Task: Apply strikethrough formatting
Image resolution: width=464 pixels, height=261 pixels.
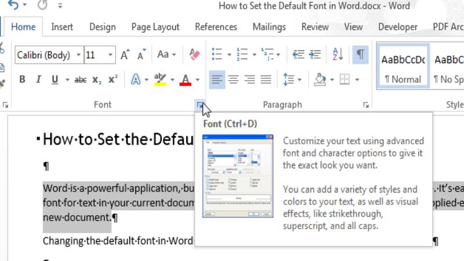Action: coord(81,79)
